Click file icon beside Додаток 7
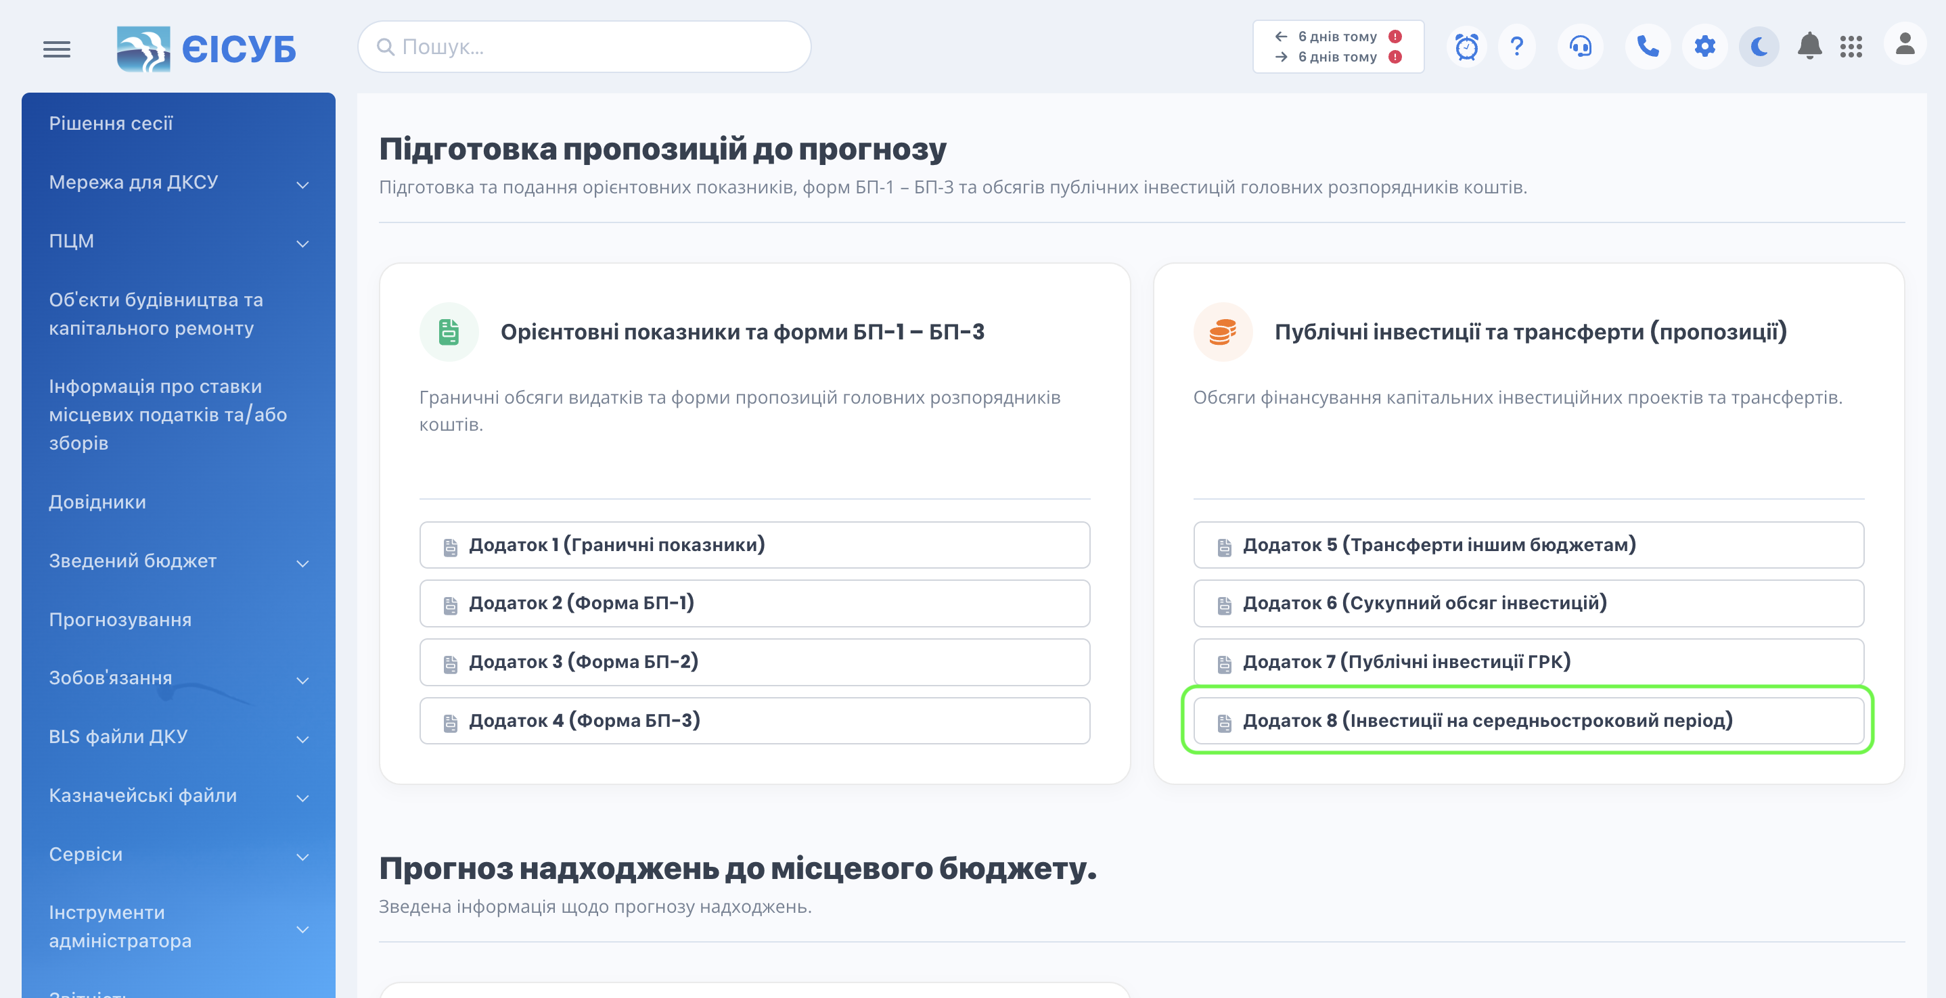The width and height of the screenshot is (1946, 998). [x=1225, y=665]
